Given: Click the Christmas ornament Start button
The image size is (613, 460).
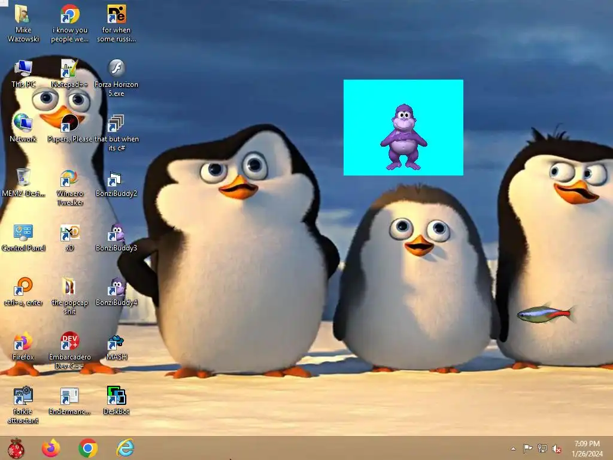Looking at the screenshot, I should 16,448.
